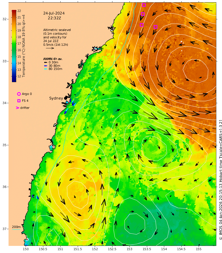The width and height of the screenshot is (222, 253).
Task: Click the 153.5 longitude axis label
Action: pyautogui.click(x=147, y=249)
